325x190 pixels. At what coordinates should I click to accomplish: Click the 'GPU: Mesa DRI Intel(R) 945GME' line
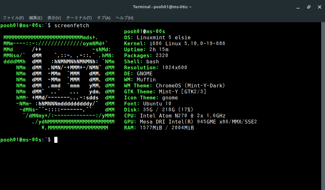(190, 122)
